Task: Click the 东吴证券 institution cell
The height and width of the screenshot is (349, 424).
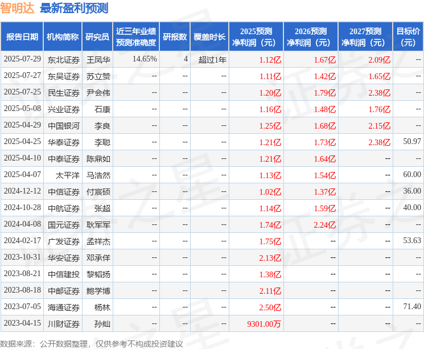Action: (x=64, y=76)
